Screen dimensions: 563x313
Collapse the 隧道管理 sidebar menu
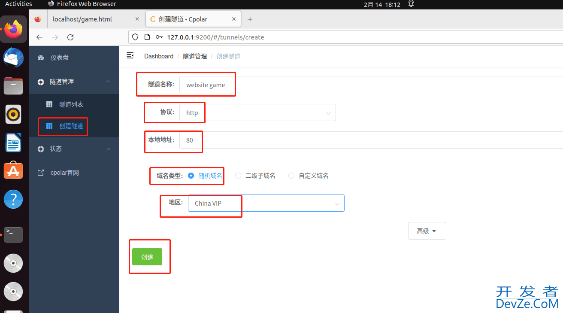pos(74,82)
